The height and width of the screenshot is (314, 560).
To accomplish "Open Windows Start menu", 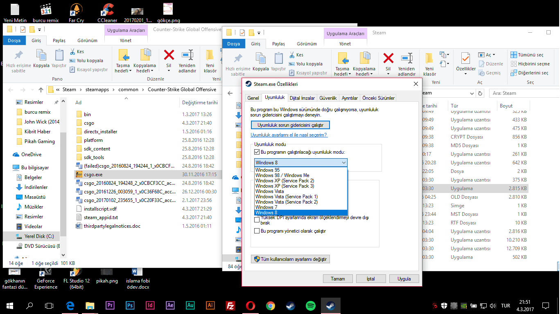I will pos(9,305).
